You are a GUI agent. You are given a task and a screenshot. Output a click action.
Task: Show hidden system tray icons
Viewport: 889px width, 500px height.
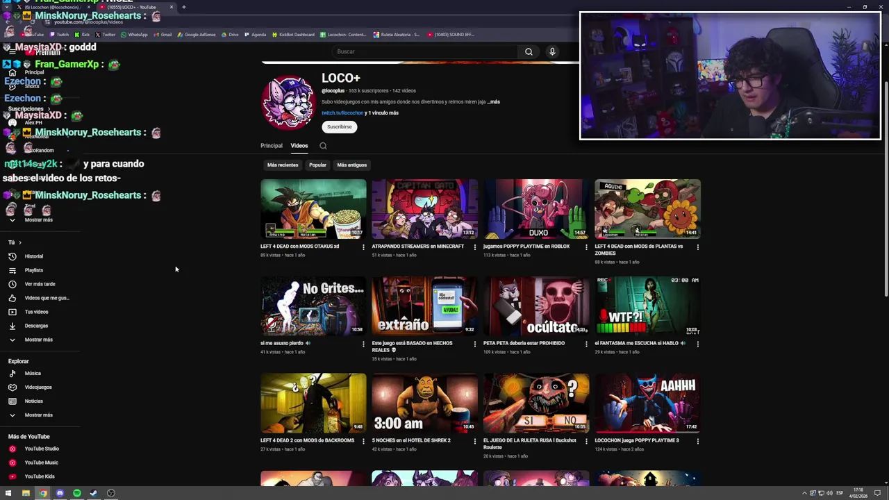(805, 493)
